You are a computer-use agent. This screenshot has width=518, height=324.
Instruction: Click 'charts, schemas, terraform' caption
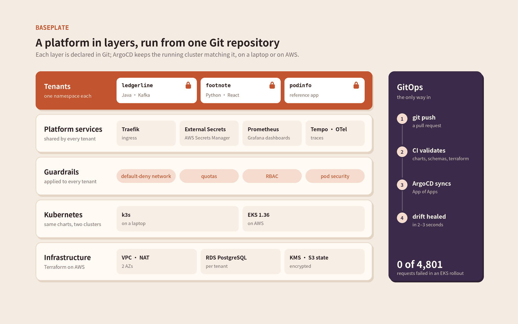click(x=441, y=158)
